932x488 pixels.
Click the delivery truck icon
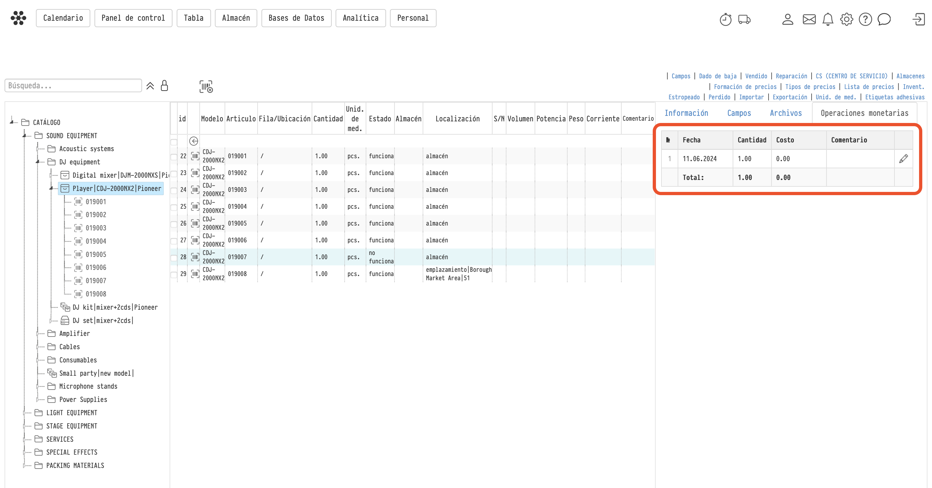pyautogui.click(x=744, y=19)
